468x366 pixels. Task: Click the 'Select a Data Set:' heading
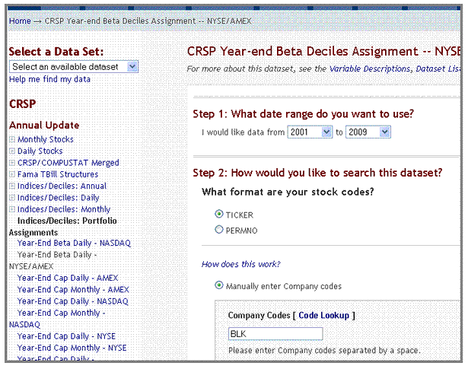click(56, 52)
